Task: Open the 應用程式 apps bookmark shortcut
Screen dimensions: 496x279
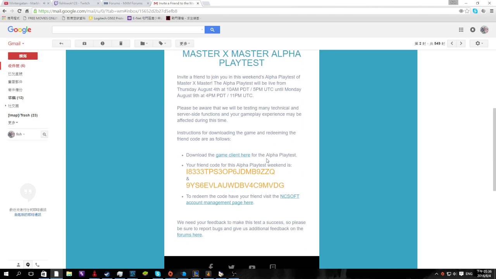Action: [10, 18]
